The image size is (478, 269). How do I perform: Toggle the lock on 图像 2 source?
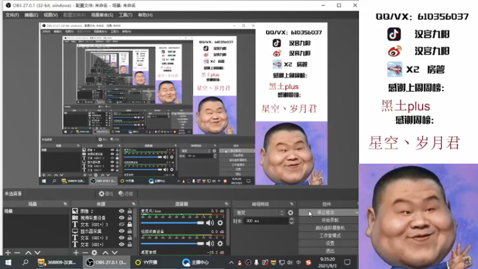point(130,211)
